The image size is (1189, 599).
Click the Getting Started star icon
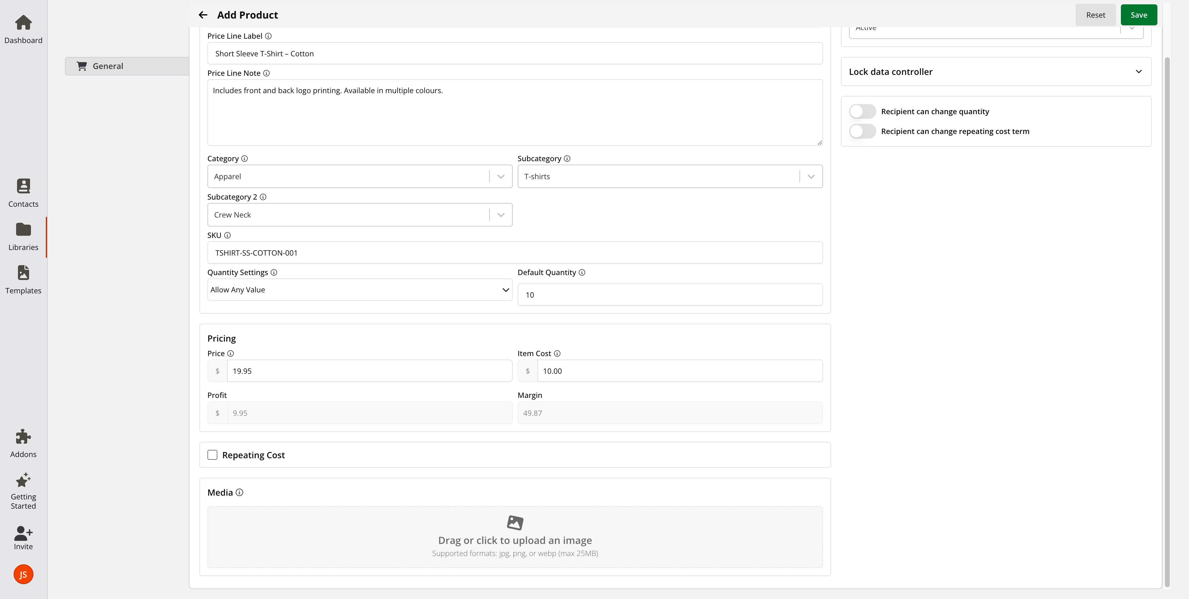tap(23, 490)
